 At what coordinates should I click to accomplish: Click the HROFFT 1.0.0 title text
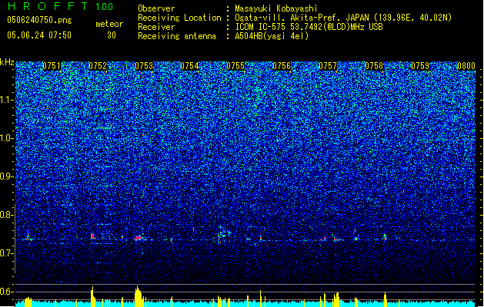click(x=61, y=6)
